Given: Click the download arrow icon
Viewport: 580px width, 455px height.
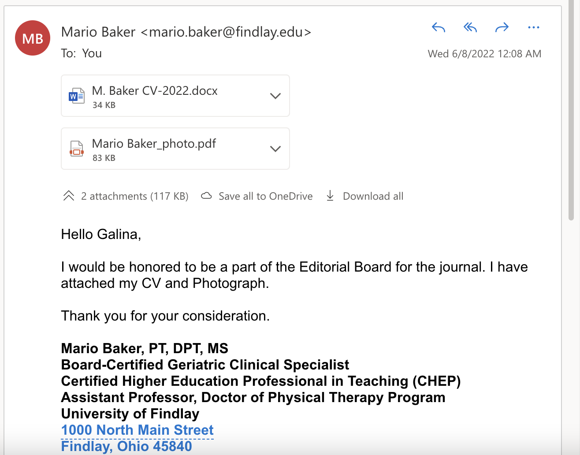Looking at the screenshot, I should (330, 196).
